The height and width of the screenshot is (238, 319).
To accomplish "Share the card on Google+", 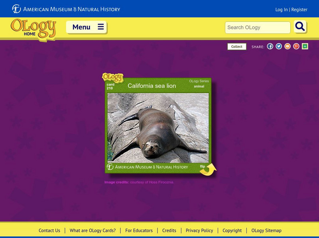I will pyautogui.click(x=296, y=46).
